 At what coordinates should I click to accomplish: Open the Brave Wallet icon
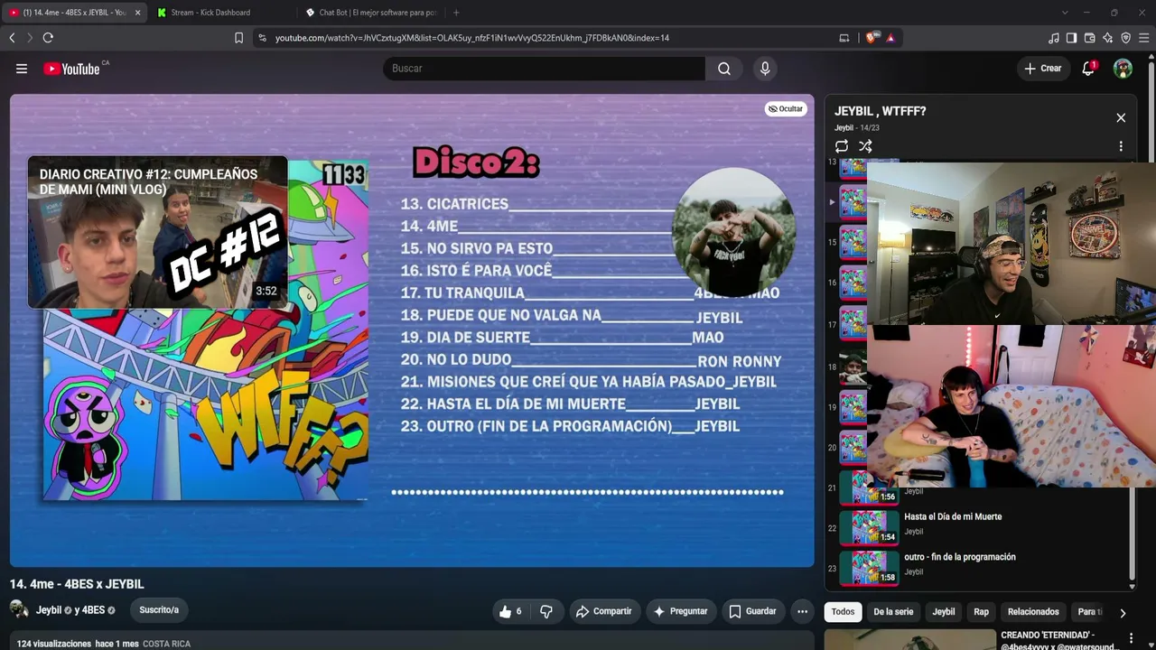click(1090, 38)
